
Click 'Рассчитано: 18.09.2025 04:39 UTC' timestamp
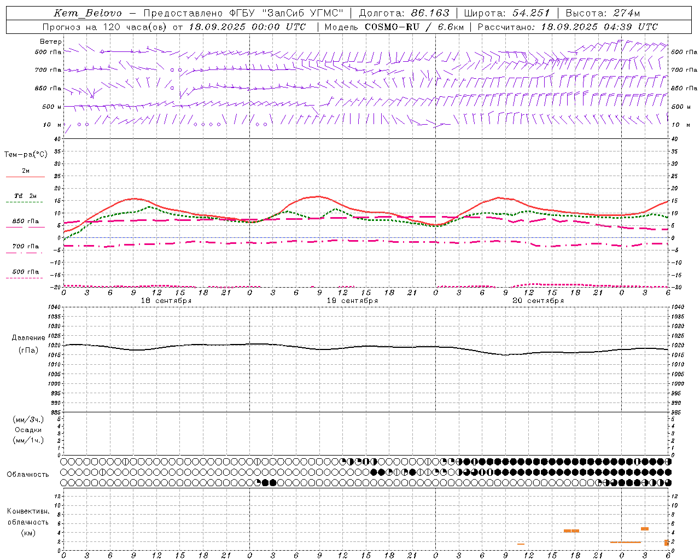click(x=568, y=27)
